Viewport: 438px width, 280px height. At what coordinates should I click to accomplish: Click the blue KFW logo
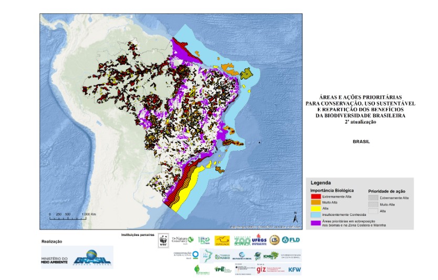click(295, 269)
